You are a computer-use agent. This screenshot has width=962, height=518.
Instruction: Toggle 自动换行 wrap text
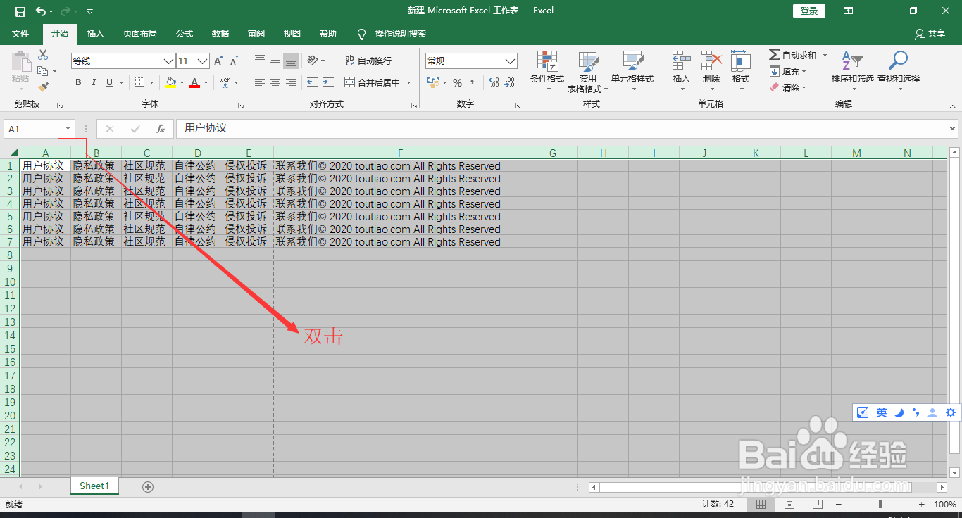coord(368,61)
